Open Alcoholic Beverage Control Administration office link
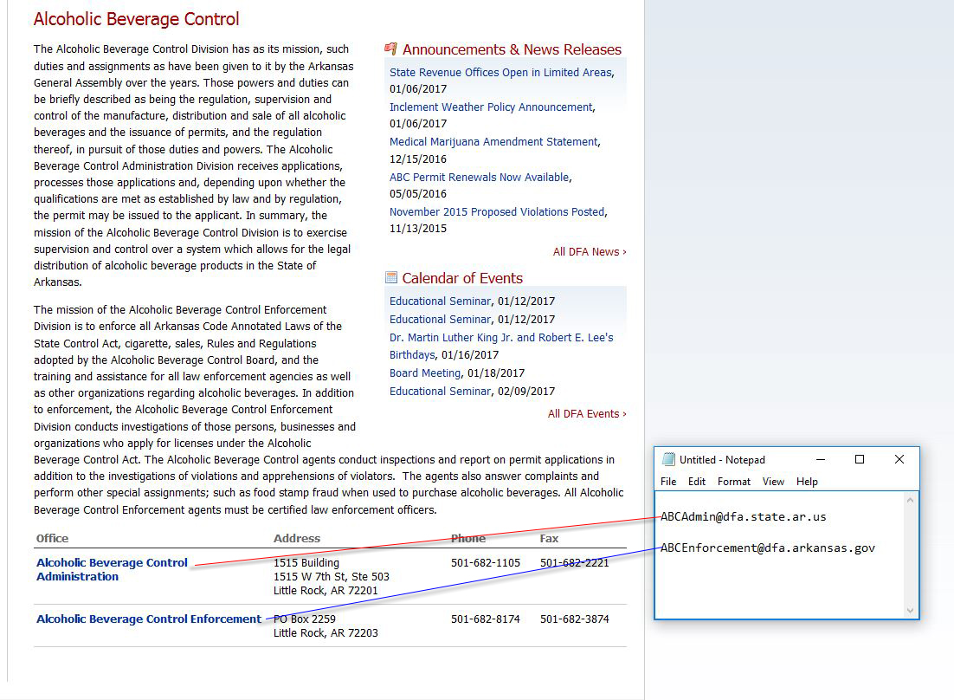The image size is (954, 700). click(112, 570)
